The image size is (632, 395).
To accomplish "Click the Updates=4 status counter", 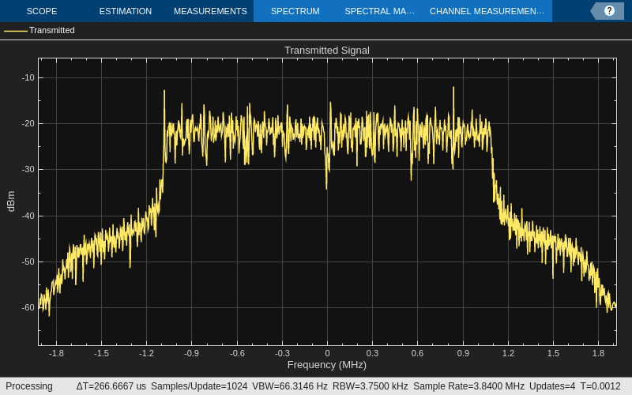I will pos(552,386).
